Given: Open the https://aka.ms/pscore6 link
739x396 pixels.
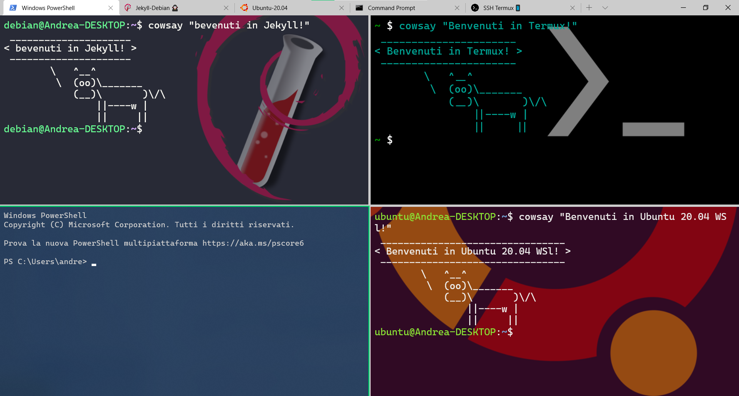Looking at the screenshot, I should [x=253, y=243].
